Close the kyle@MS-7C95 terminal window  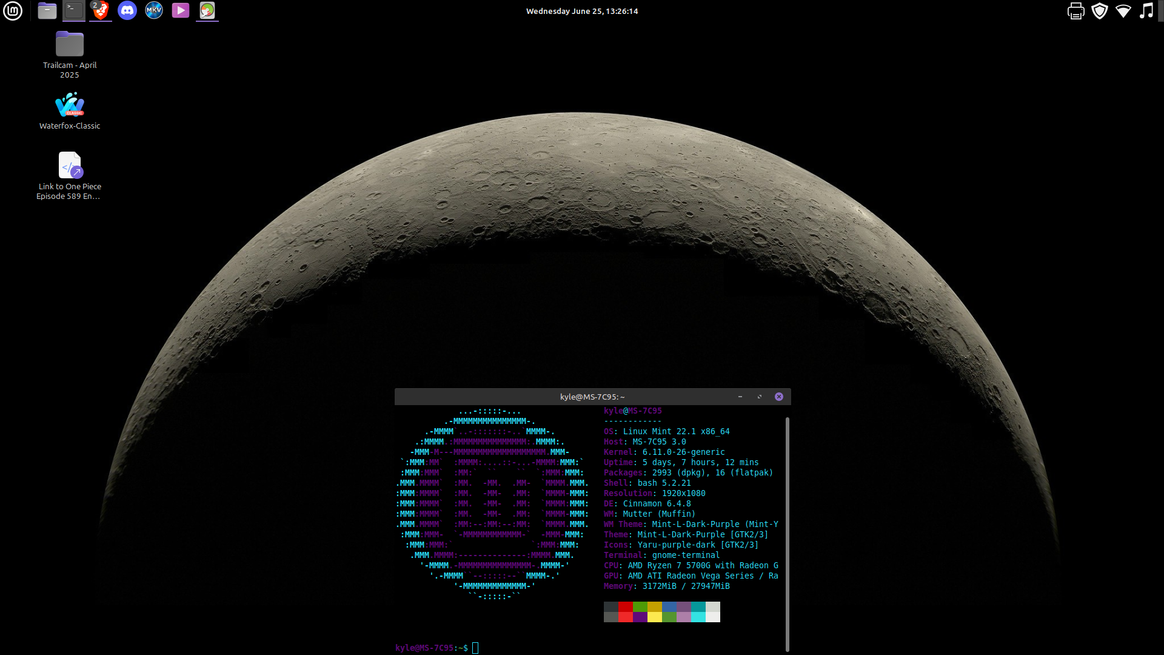[779, 397]
